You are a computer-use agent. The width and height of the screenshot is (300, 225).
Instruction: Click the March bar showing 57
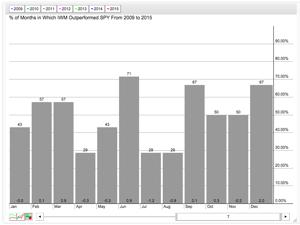point(63,153)
